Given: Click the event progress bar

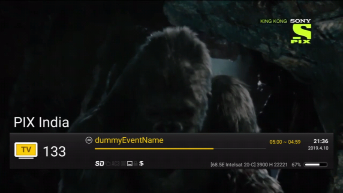Looking at the screenshot, I should click(x=180, y=149).
